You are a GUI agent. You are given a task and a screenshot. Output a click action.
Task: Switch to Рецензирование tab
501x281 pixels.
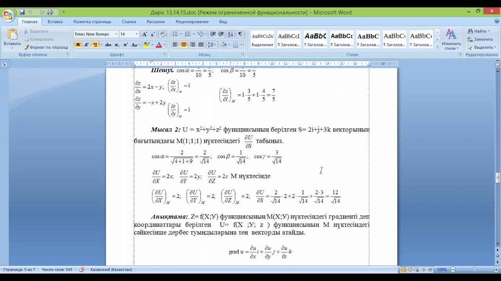192,22
